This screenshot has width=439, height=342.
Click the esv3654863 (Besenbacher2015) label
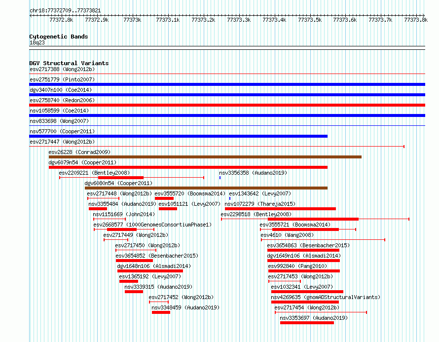click(308, 245)
